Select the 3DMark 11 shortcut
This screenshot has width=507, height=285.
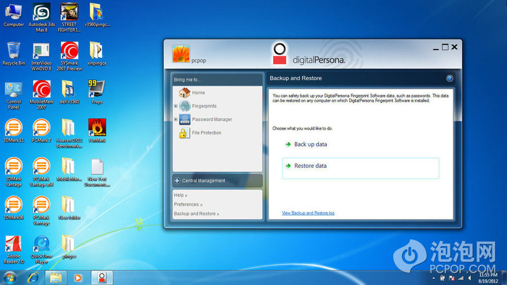point(14,131)
